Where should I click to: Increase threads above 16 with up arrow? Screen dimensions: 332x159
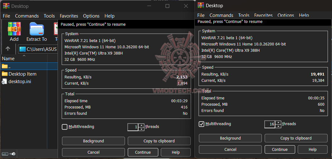coord(278,123)
